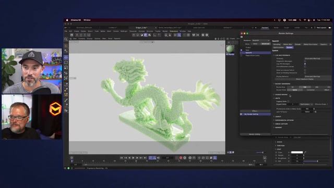Switch to the Optimization tab
The height and width of the screenshot is (188, 334).
point(279,48)
